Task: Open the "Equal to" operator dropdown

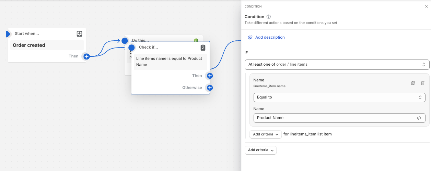Action: click(339, 97)
